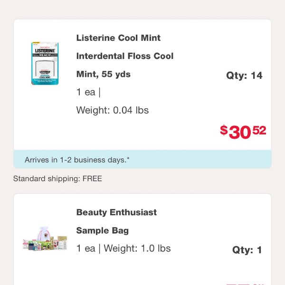The width and height of the screenshot is (285, 285).
Task: Click the Standard shipping: FREE text
Action: 57,179
